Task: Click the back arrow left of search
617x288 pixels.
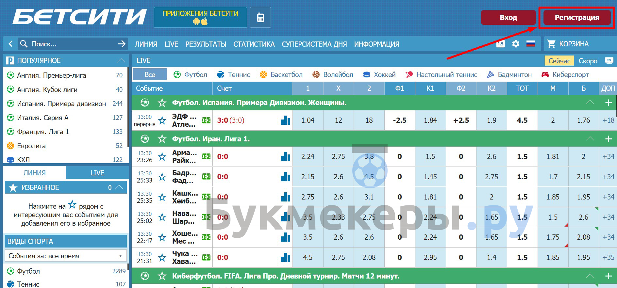Action: point(10,44)
